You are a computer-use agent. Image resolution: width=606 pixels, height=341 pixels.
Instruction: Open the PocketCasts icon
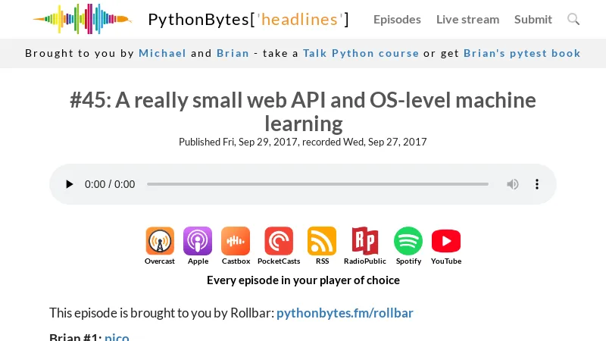coord(279,242)
